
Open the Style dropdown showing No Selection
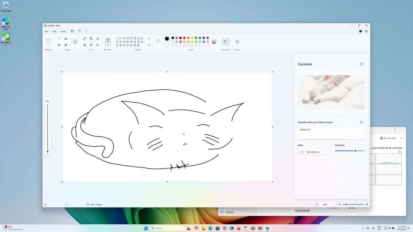312,152
